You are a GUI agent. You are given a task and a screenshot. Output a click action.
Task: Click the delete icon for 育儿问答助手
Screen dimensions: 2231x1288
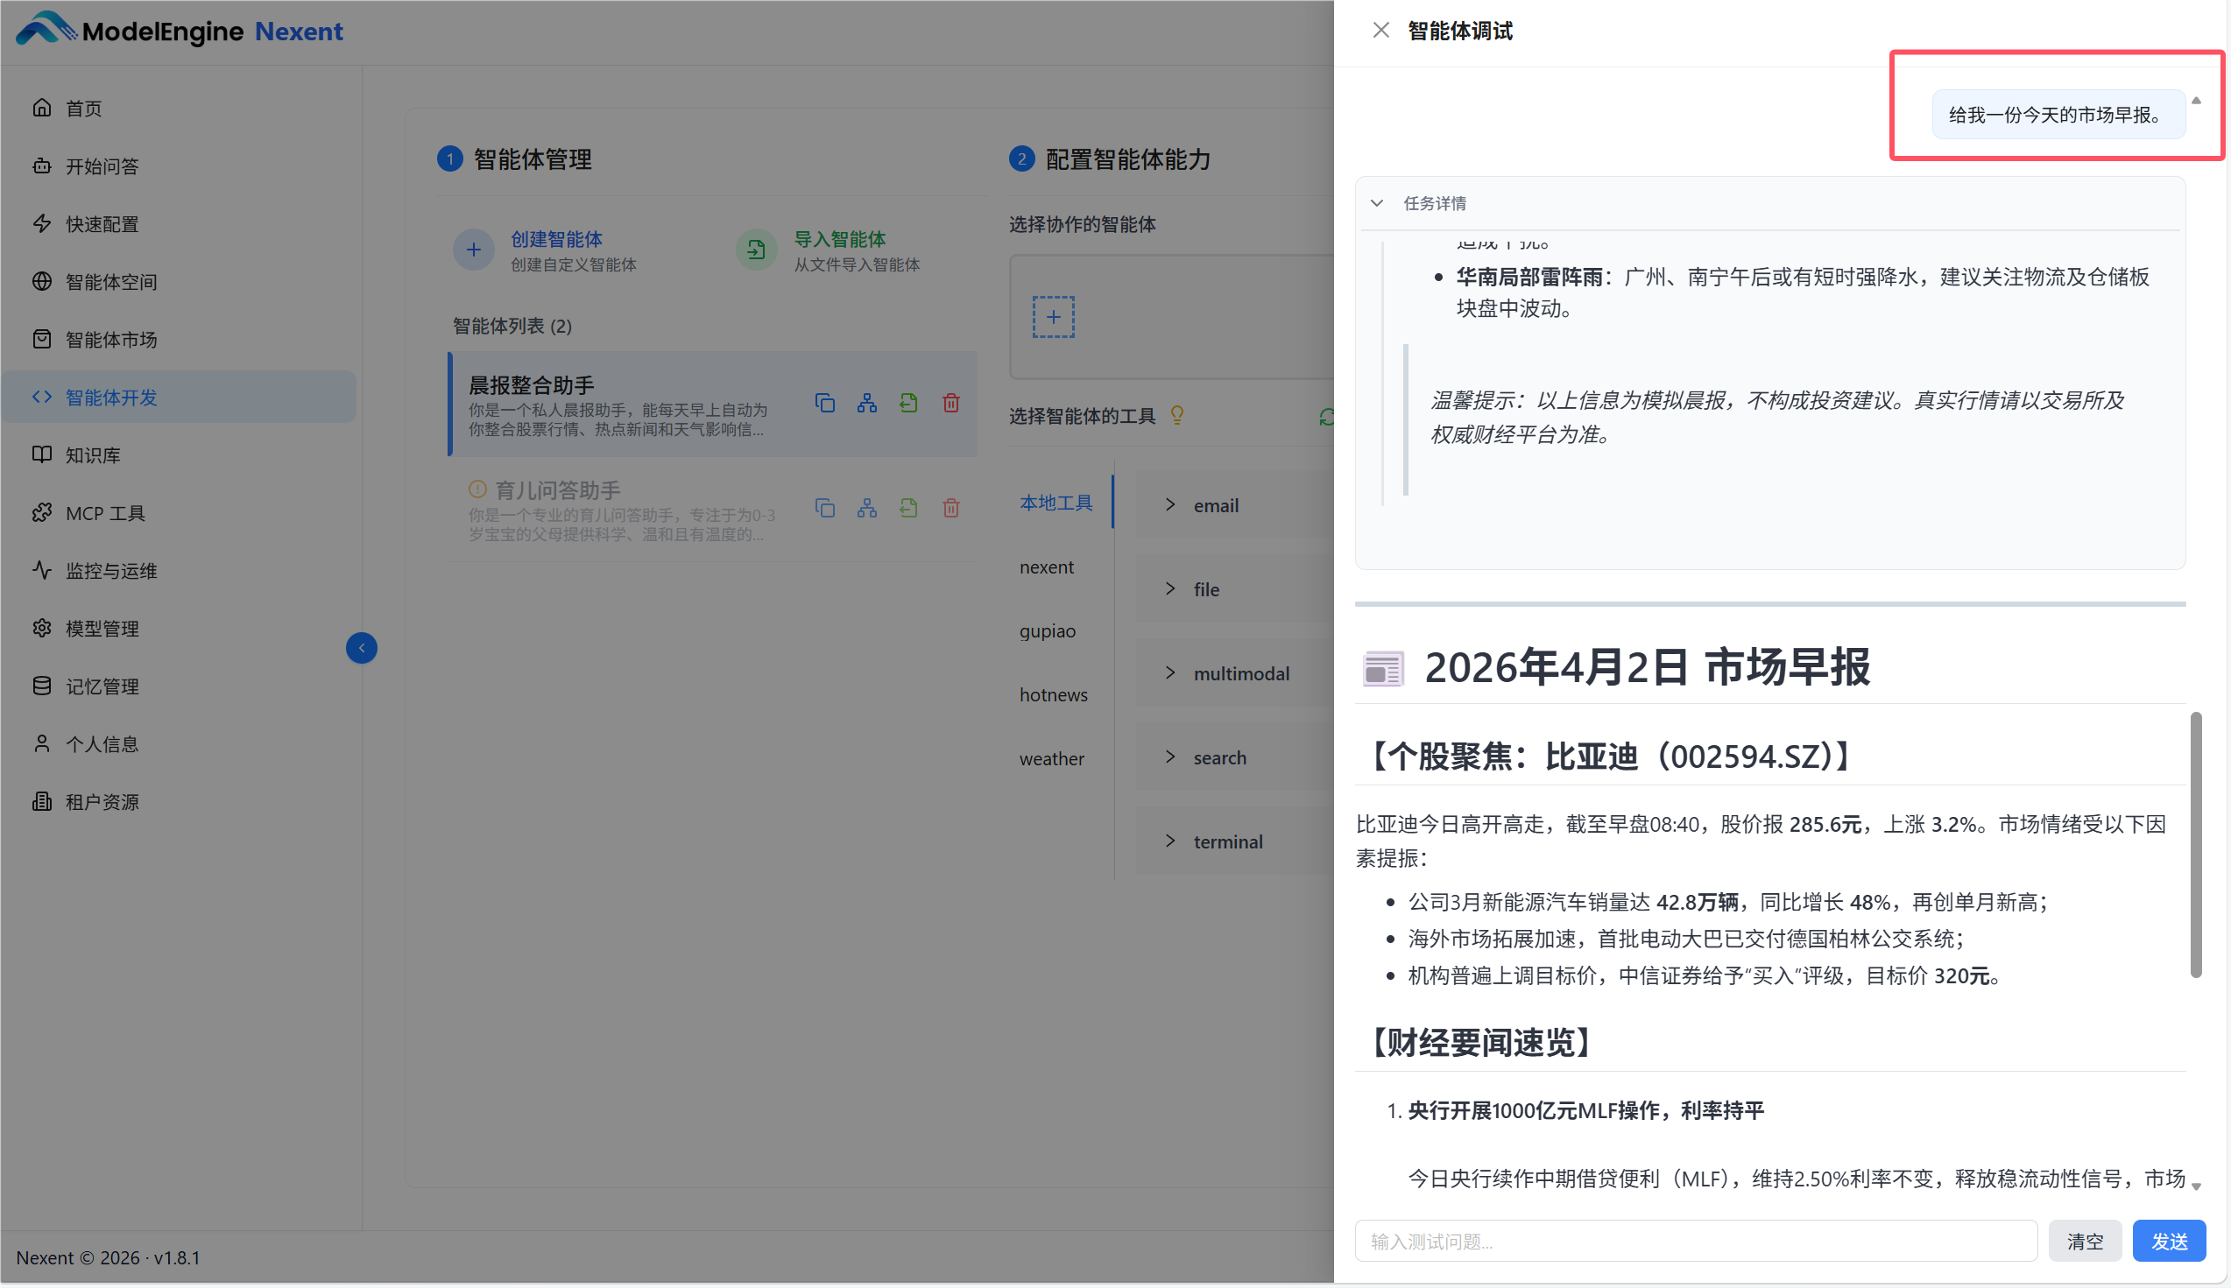tap(951, 508)
